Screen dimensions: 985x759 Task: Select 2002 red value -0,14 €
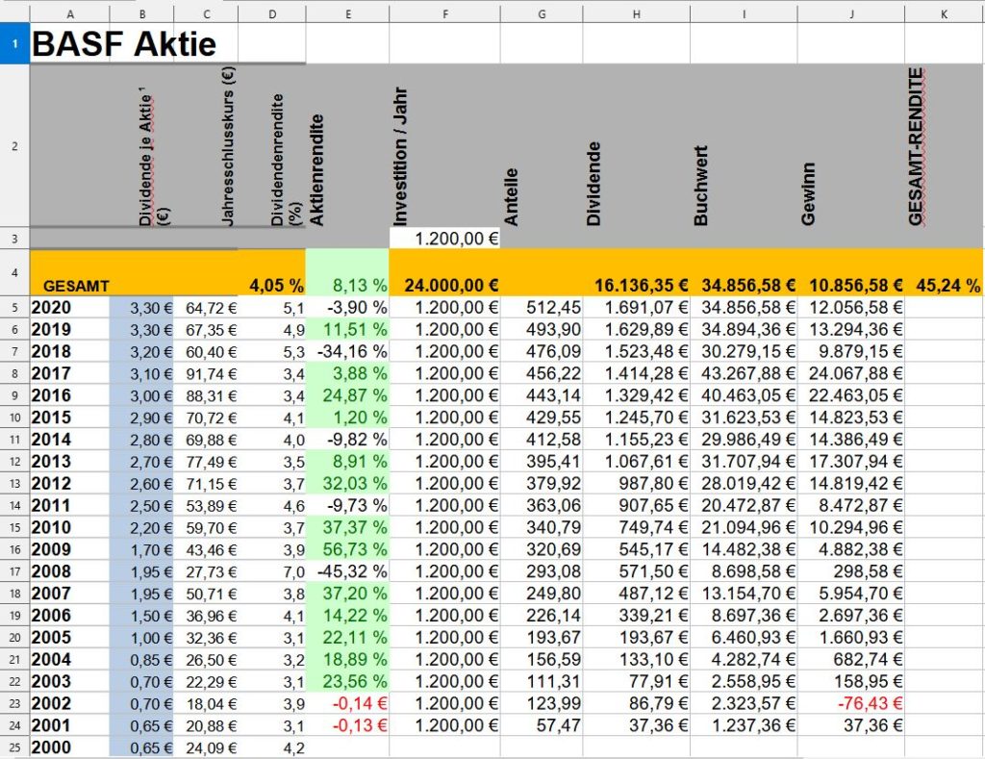347,703
